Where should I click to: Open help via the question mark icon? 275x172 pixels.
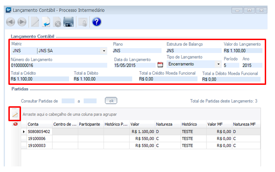[96, 22]
